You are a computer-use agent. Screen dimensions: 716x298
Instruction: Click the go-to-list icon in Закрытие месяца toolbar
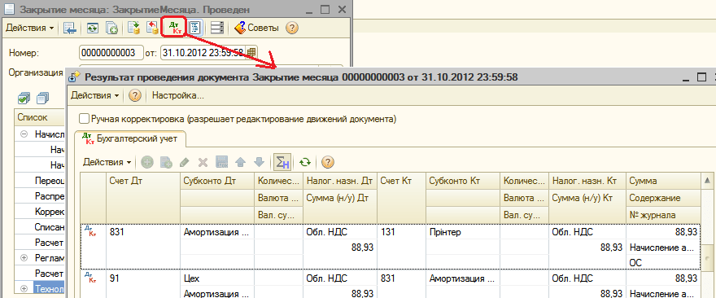69,28
